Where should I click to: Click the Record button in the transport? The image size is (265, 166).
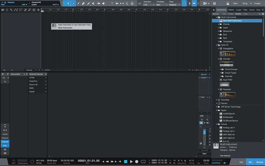coord(137,162)
